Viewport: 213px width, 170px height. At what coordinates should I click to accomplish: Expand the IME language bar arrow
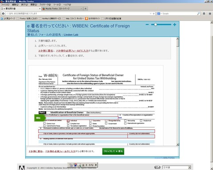pos(96,165)
